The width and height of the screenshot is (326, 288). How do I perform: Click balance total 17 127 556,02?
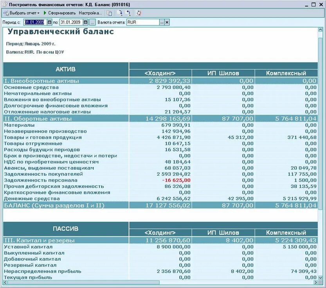click(x=168, y=206)
